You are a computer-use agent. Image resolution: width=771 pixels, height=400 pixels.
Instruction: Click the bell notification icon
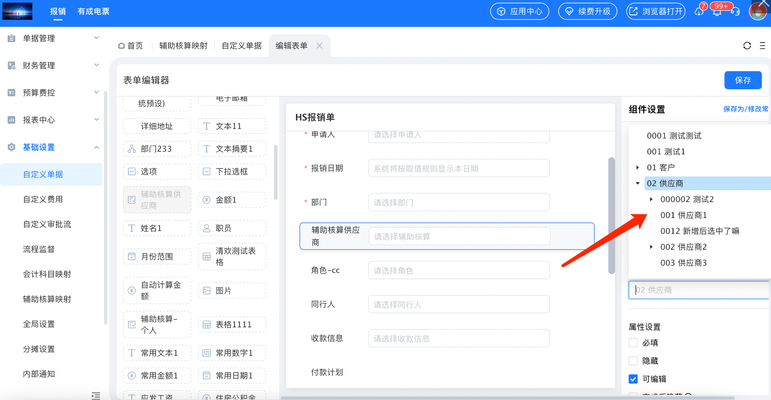[717, 11]
